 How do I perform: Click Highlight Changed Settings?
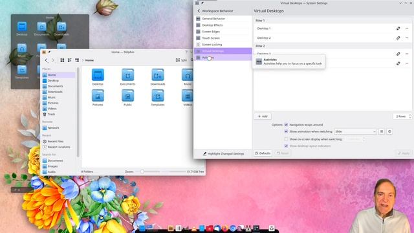[x=223, y=153]
